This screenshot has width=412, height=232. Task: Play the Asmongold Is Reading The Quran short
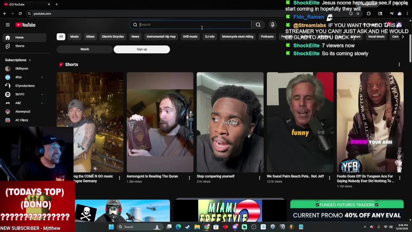click(160, 122)
